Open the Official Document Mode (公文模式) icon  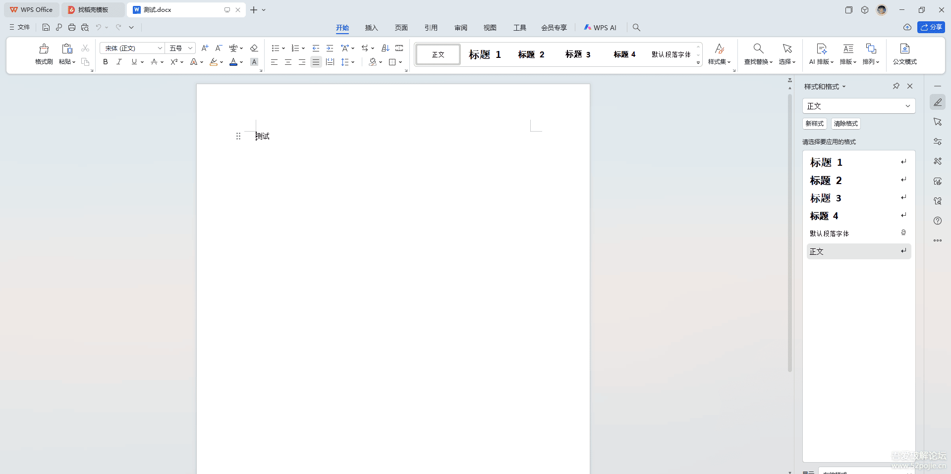tap(904, 54)
